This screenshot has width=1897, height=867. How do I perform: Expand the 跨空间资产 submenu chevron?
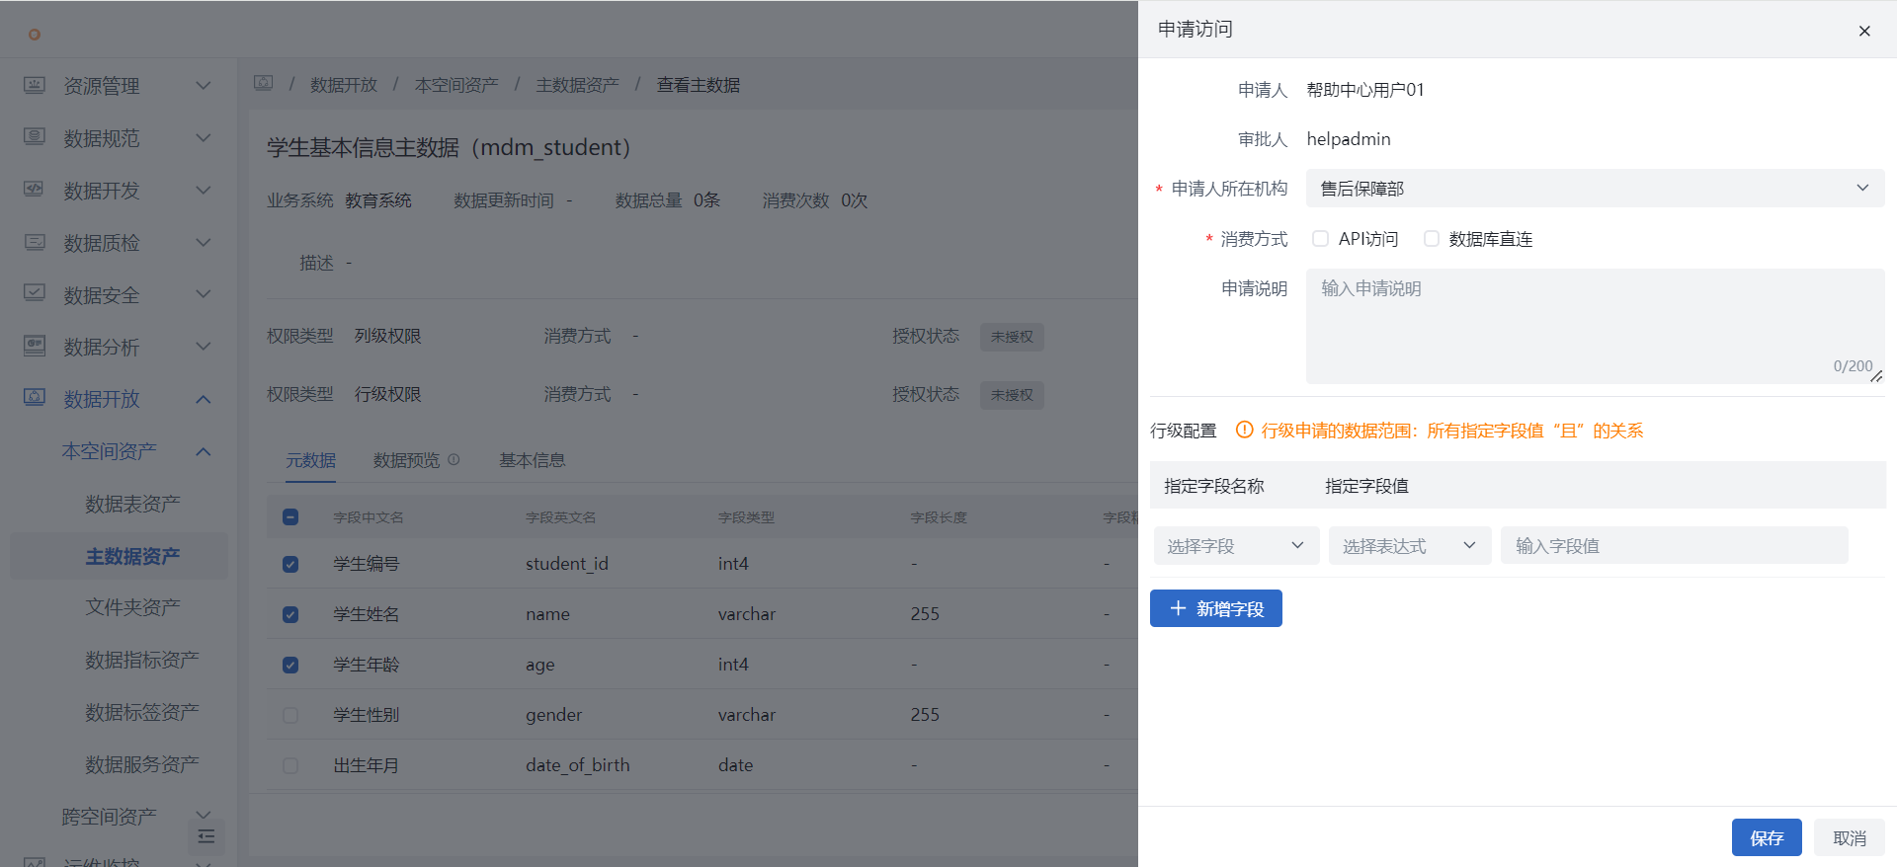[x=204, y=815]
